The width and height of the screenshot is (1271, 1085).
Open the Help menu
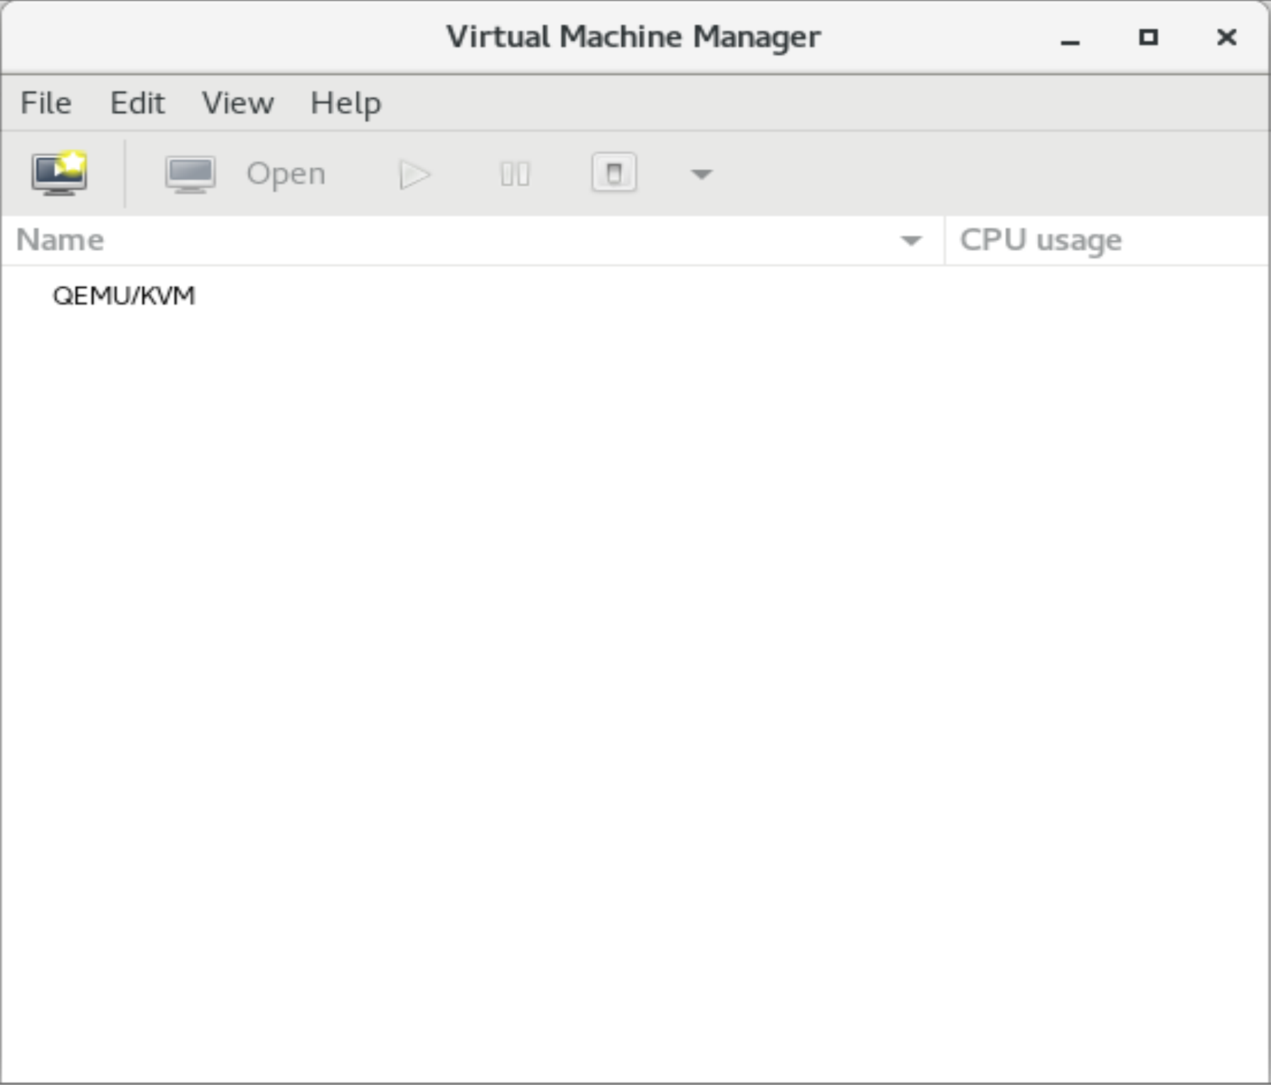[345, 103]
